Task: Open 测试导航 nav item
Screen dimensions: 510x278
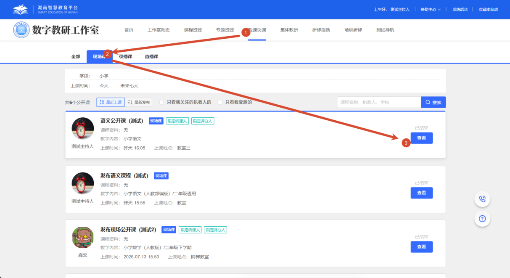Action: click(x=385, y=30)
